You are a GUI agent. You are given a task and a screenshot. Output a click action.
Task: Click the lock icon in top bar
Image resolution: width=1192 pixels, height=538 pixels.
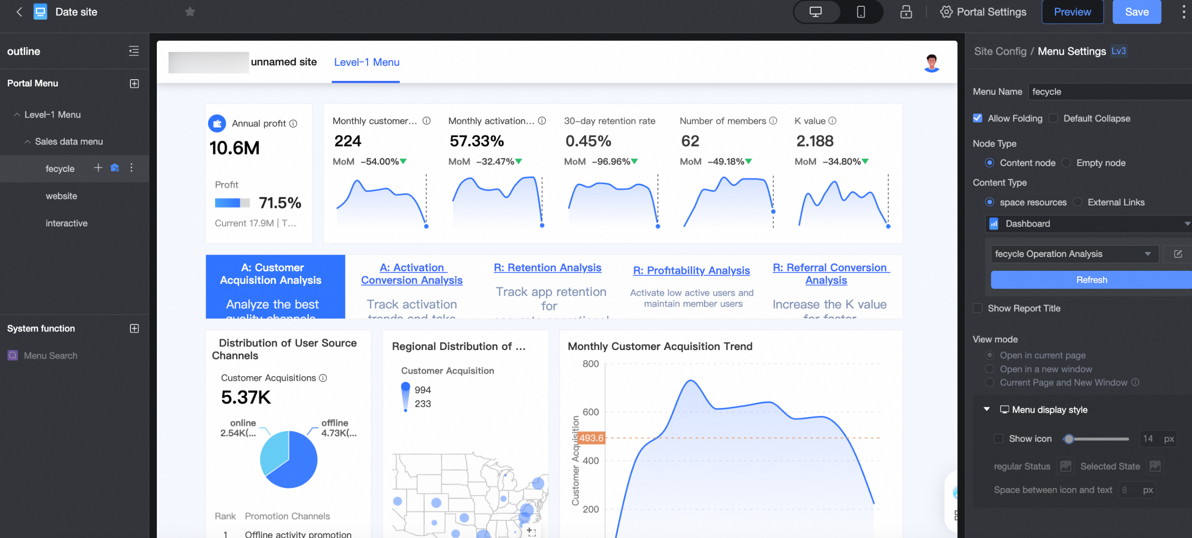(x=906, y=12)
